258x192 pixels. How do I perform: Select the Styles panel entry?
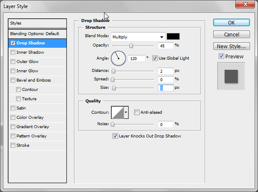(37, 23)
